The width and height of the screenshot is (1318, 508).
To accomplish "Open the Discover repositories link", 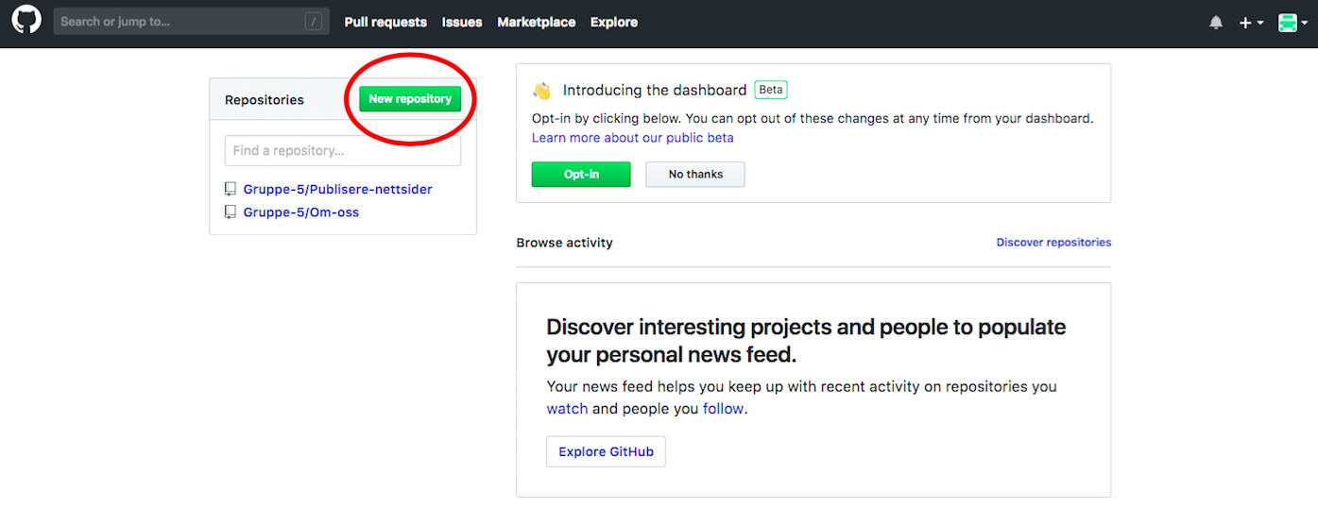I will point(1053,243).
